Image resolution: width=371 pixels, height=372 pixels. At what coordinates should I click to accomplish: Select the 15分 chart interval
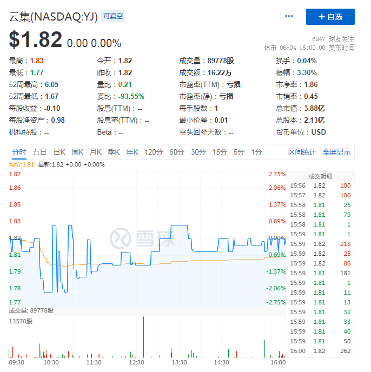[x=220, y=152]
